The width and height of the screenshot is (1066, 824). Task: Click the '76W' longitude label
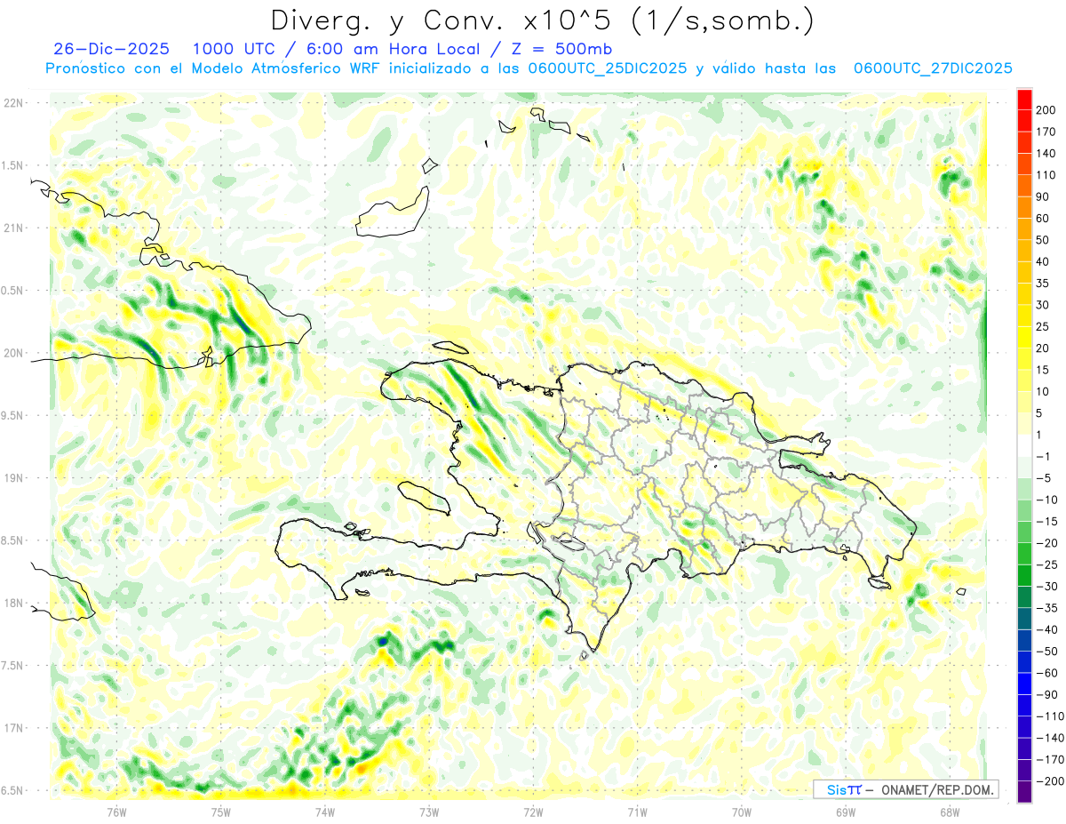116,812
